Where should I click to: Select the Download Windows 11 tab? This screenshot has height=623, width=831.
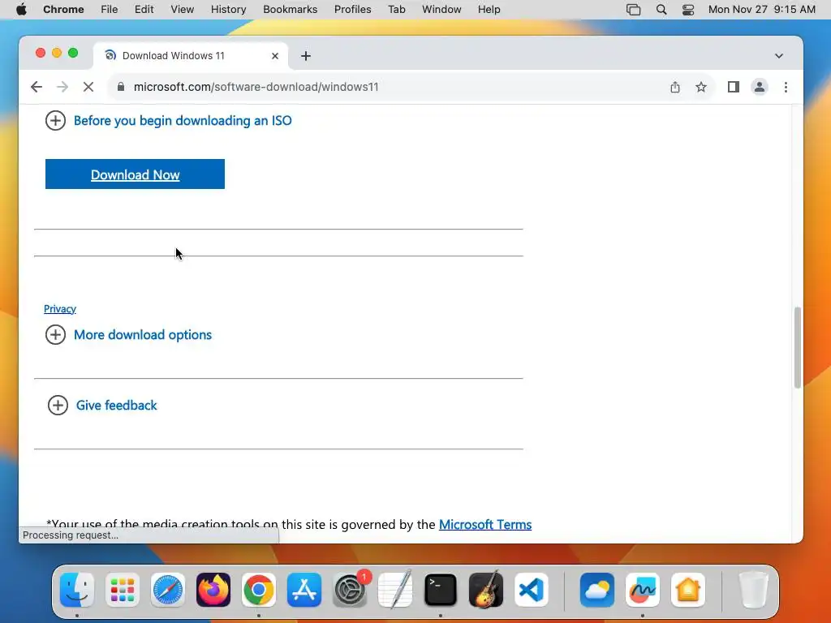[191, 56]
